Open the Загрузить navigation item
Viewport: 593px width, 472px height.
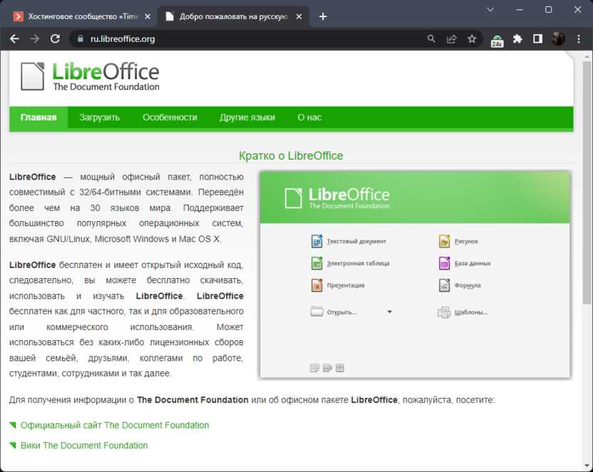click(x=100, y=118)
